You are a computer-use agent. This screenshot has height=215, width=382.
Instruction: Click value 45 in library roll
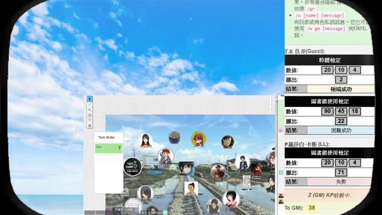pos(341,112)
